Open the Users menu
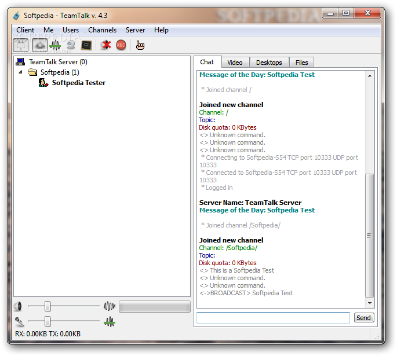397x356 pixels. (x=71, y=30)
